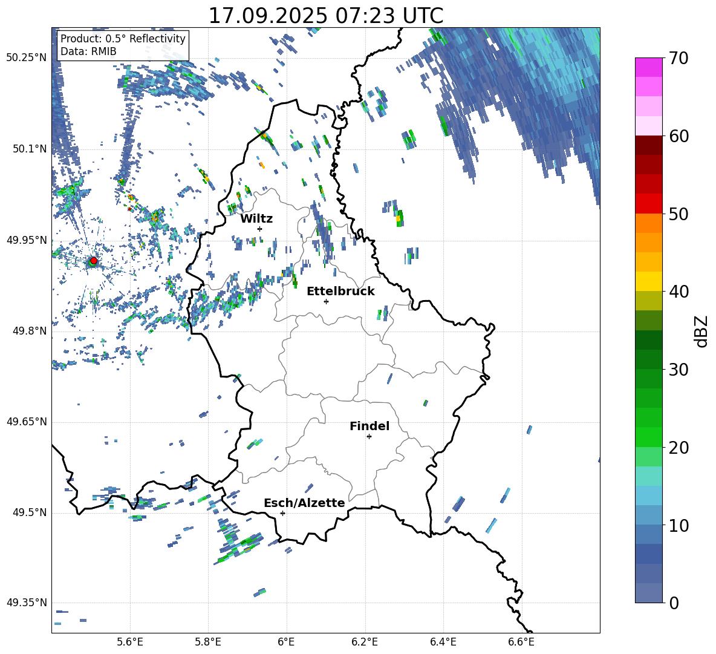
Task: Click the Esch/Alzette city label
Action: tap(304, 503)
